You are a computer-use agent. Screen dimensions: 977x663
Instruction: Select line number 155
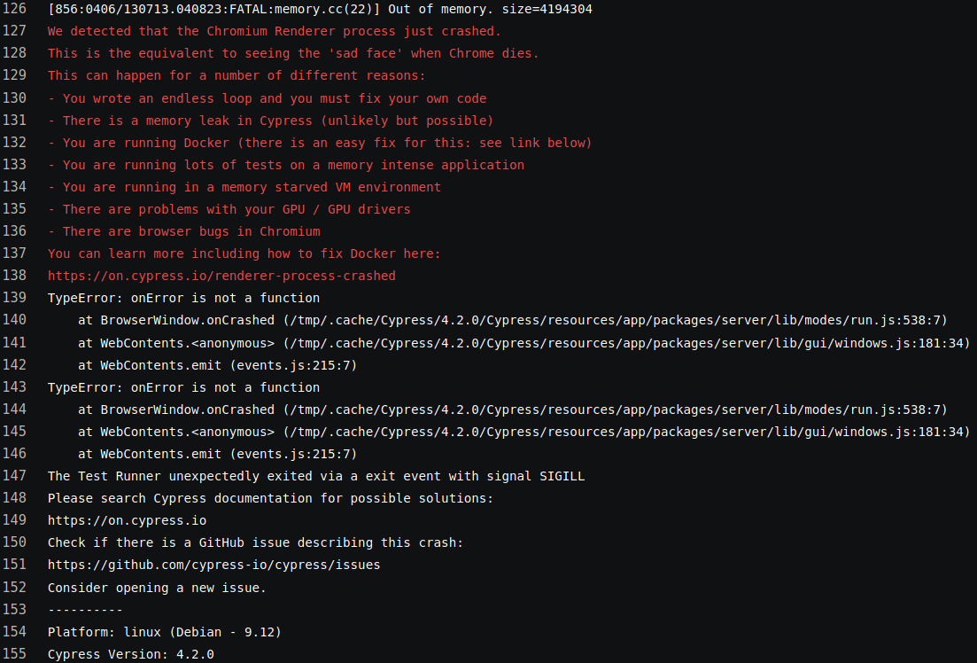pyautogui.click(x=14, y=654)
